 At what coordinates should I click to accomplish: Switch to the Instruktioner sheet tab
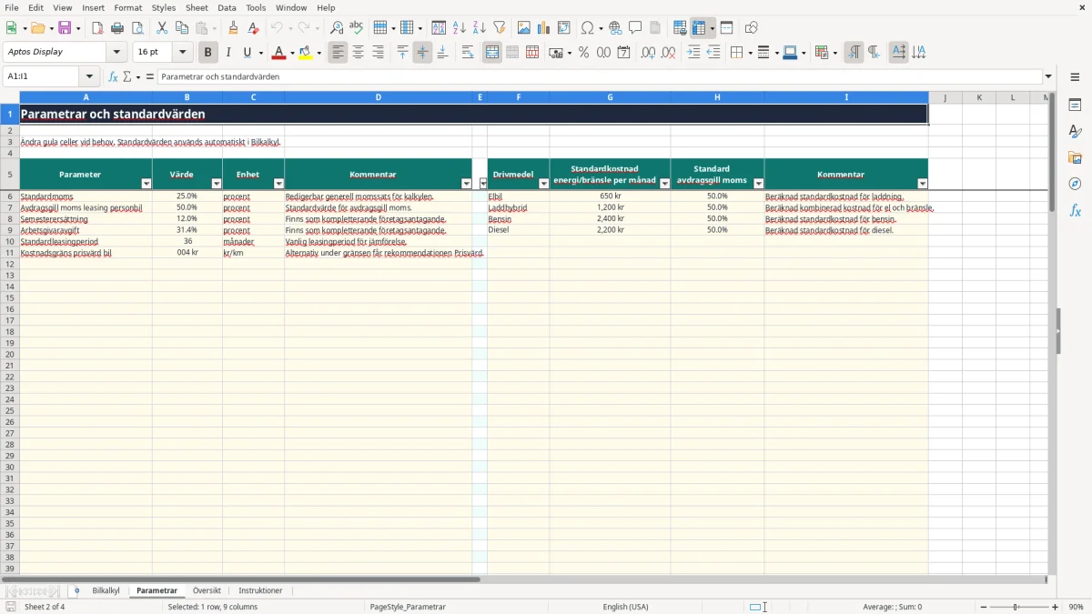tap(260, 591)
